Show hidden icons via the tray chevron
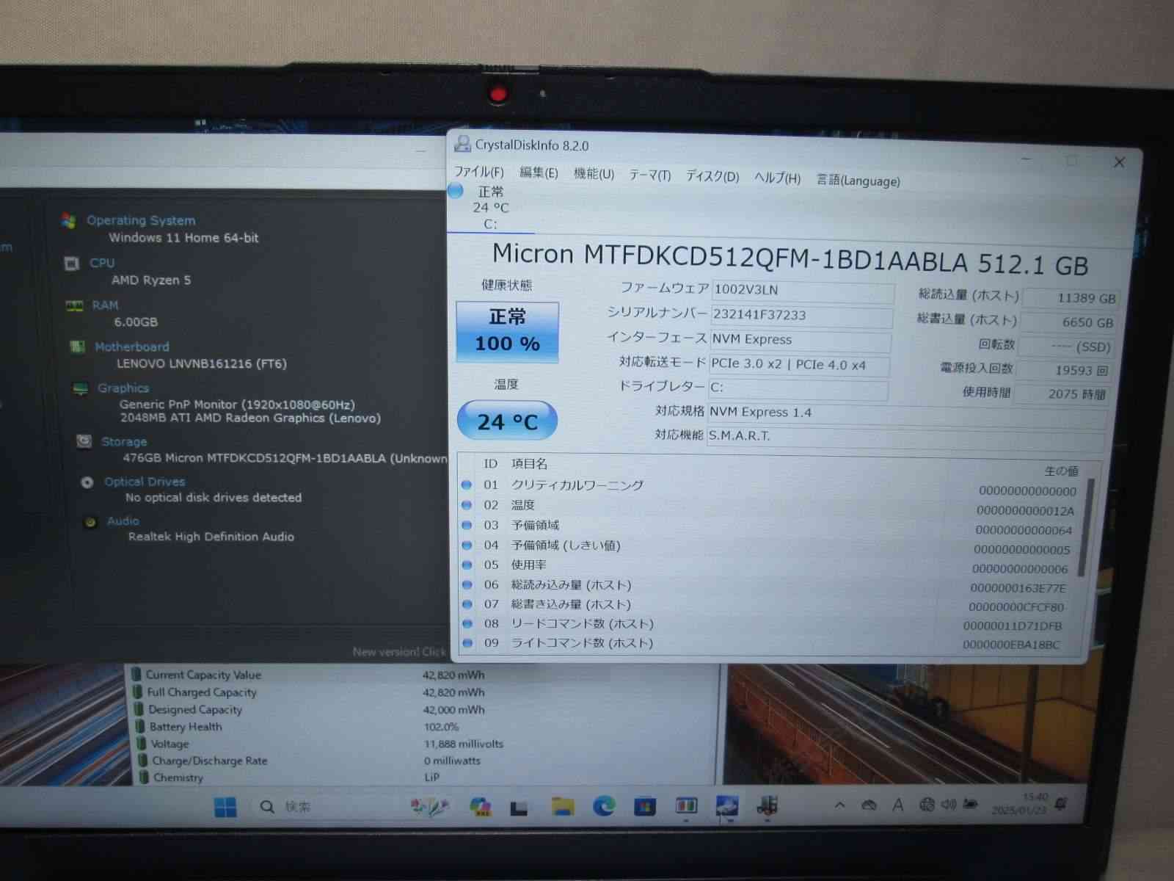1174x881 pixels. click(x=839, y=805)
